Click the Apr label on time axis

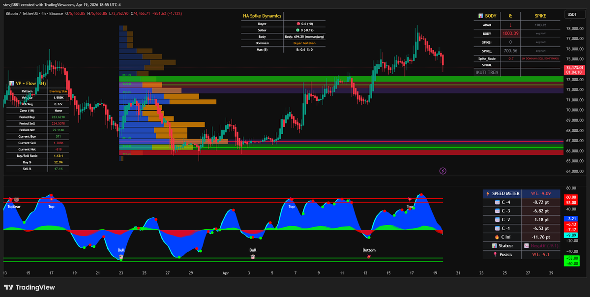226,272
